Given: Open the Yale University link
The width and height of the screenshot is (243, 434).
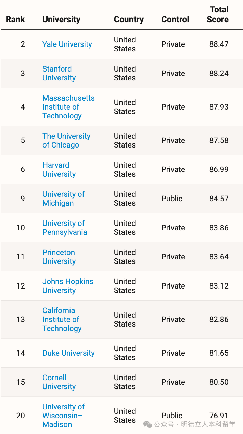Looking at the screenshot, I should click(x=67, y=44).
